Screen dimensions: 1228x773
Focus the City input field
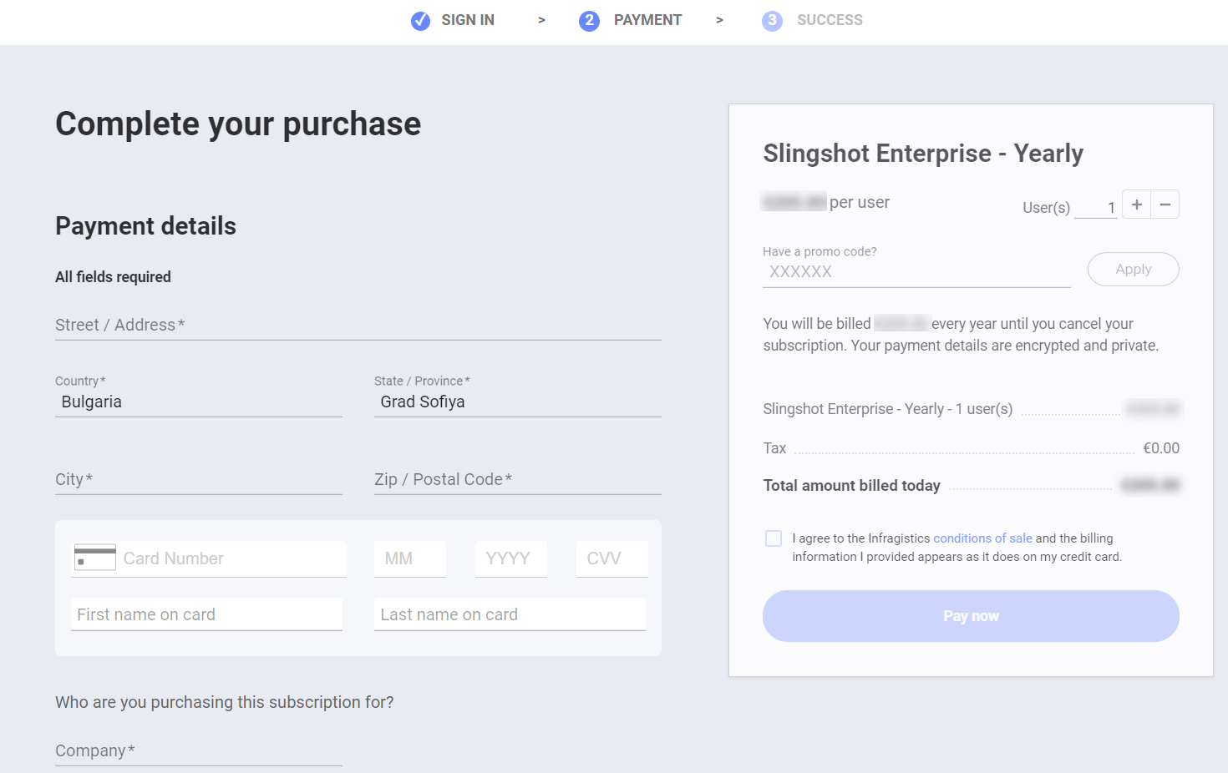pyautogui.click(x=199, y=479)
